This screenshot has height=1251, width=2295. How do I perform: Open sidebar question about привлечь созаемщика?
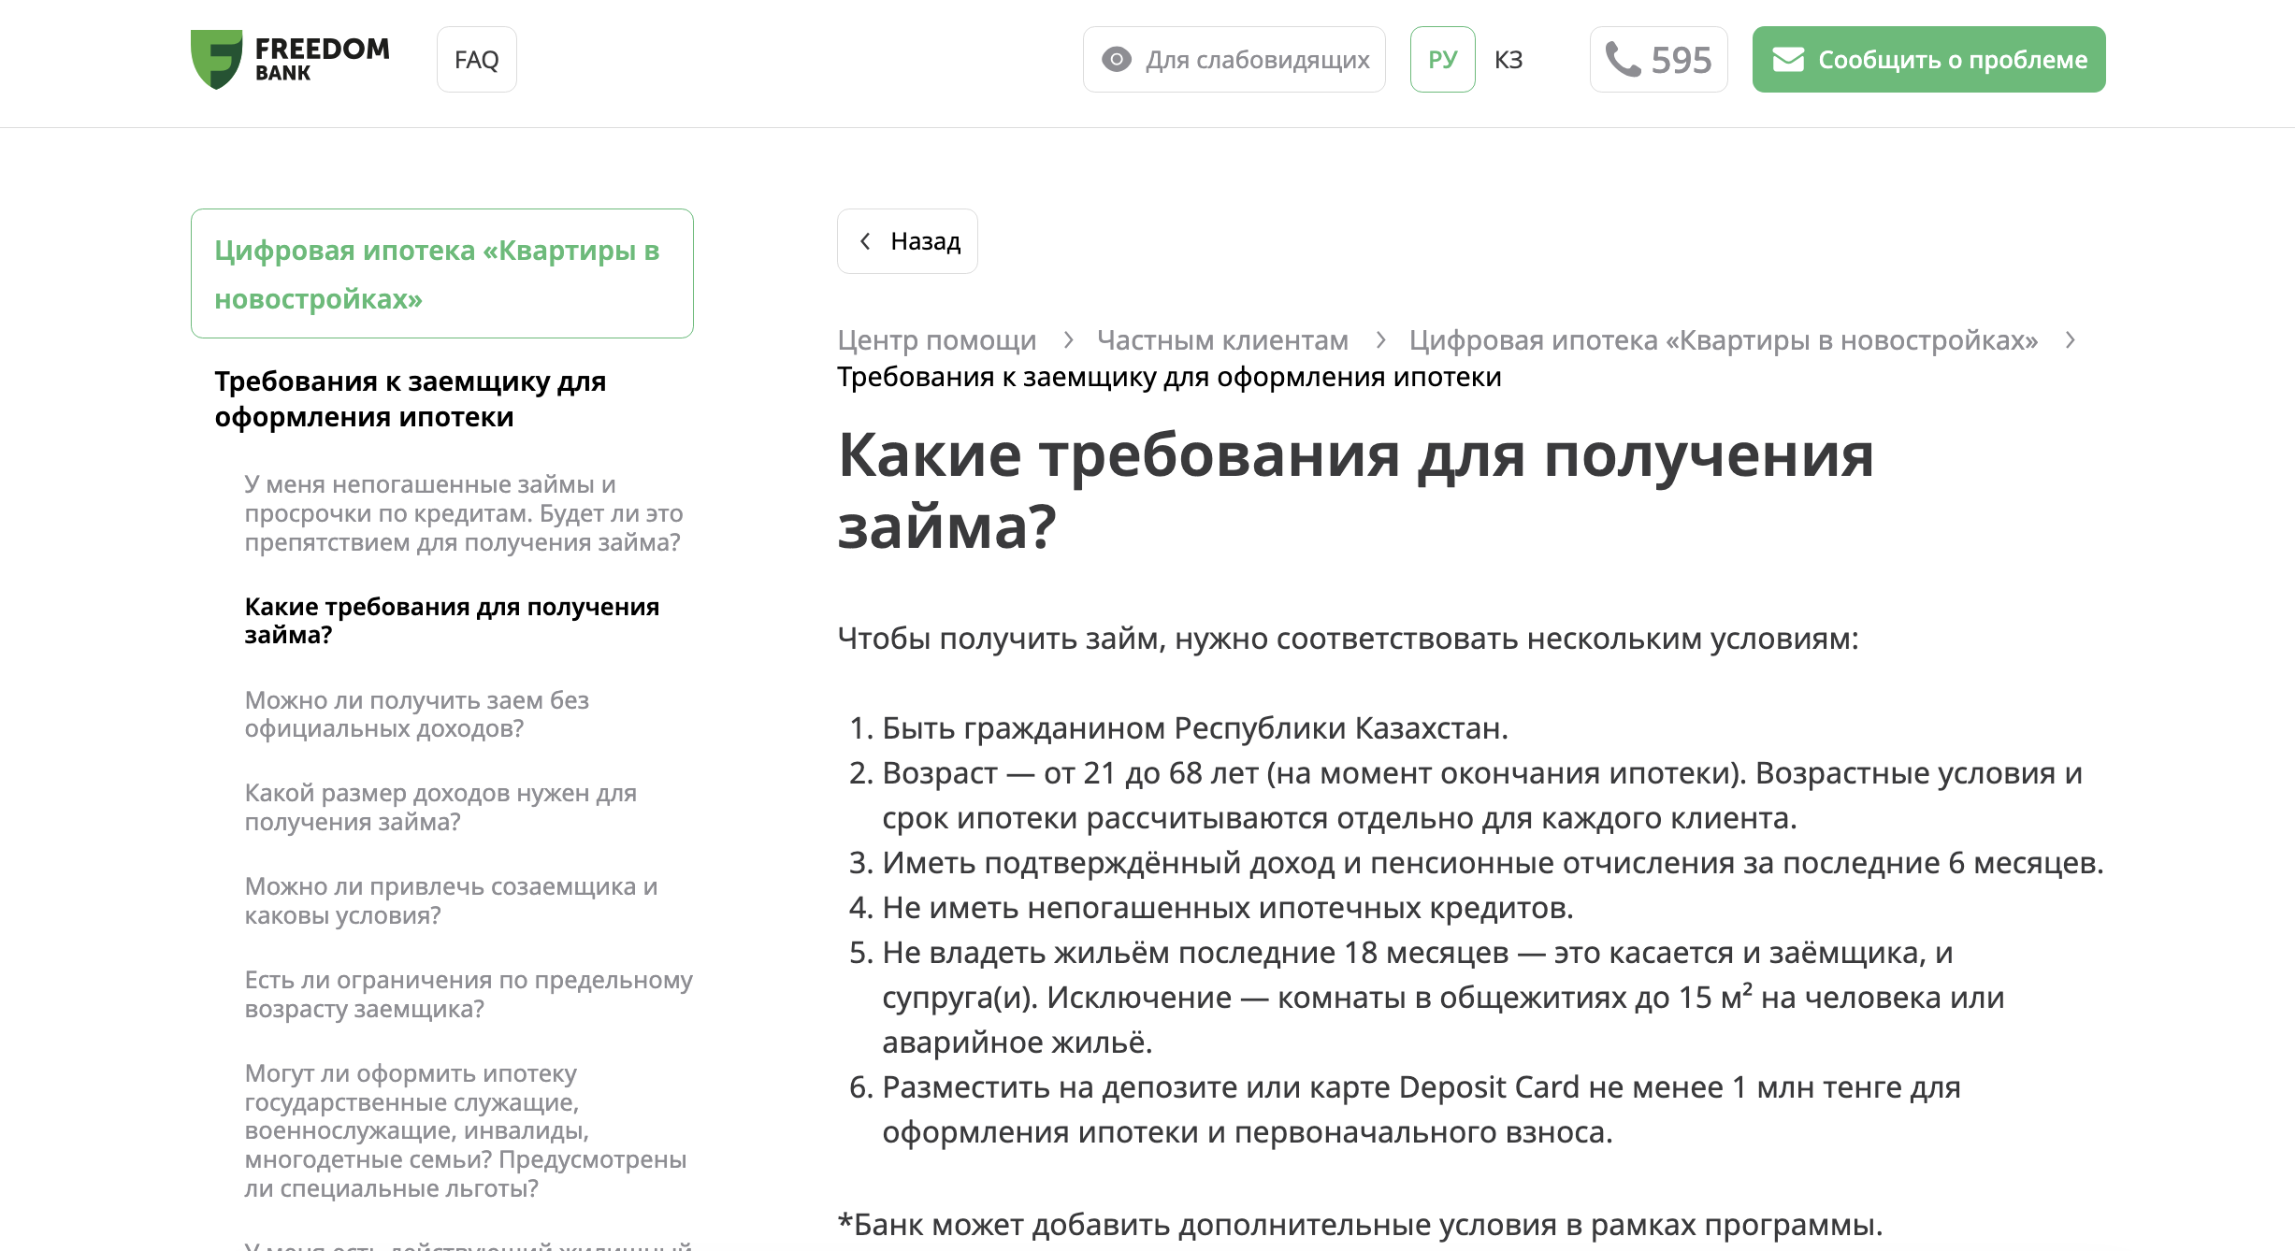pyautogui.click(x=451, y=900)
